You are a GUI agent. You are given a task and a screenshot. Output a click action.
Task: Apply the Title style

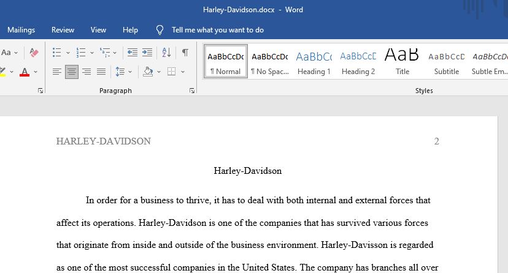402,61
